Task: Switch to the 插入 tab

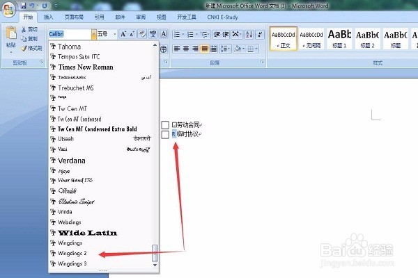Action: [x=48, y=17]
